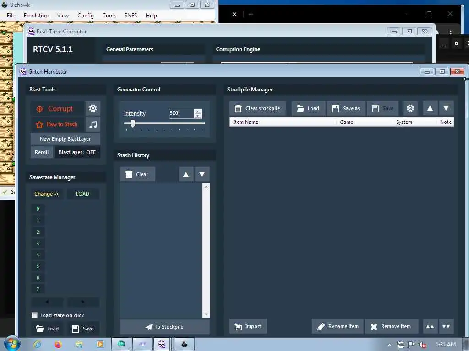Sort by System column header
The image size is (469, 351).
[415, 122]
